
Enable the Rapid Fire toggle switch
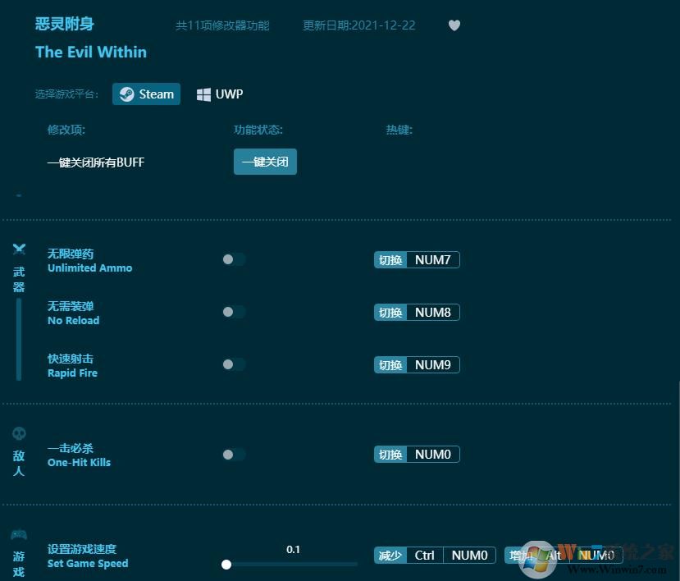tap(233, 364)
